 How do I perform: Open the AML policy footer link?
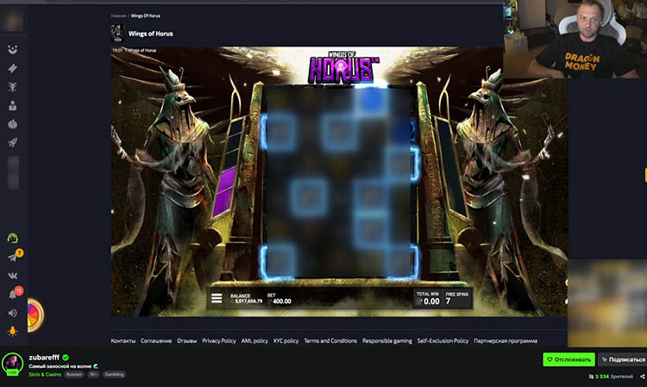(x=254, y=340)
